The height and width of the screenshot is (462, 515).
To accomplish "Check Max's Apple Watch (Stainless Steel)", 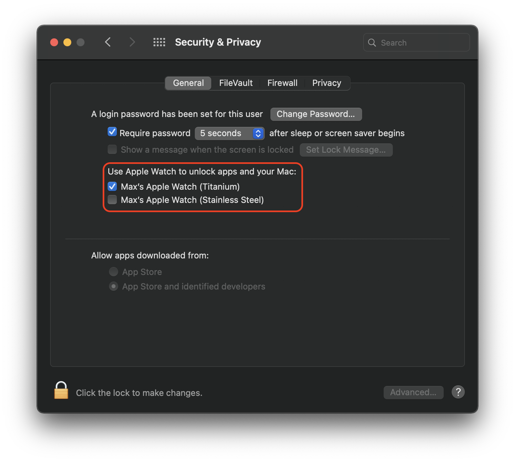I will tap(112, 200).
